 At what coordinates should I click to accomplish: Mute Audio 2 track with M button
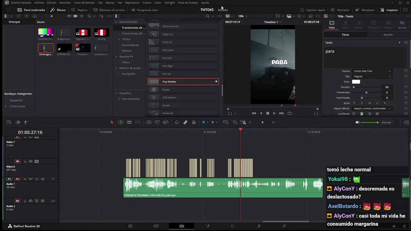(42, 201)
